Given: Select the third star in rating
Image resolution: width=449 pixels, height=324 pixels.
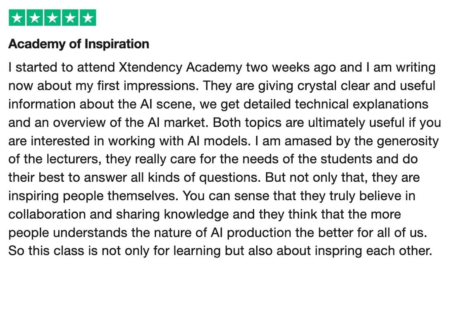Looking at the screenshot, I should pos(53,18).
